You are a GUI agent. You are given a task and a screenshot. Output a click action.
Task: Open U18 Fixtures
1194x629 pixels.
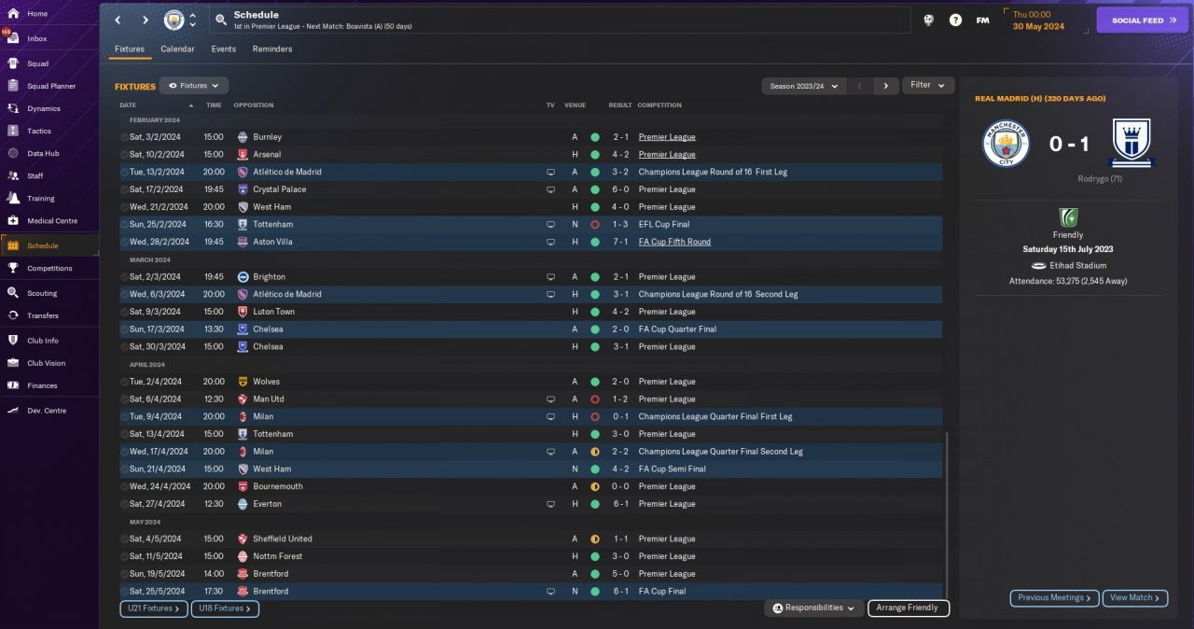pyautogui.click(x=225, y=608)
